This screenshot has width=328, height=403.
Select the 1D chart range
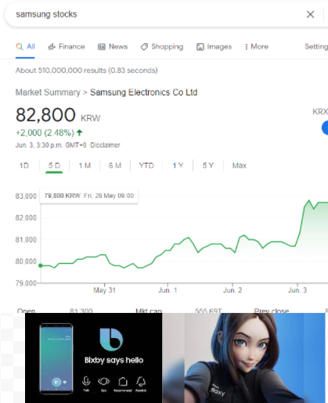24,166
